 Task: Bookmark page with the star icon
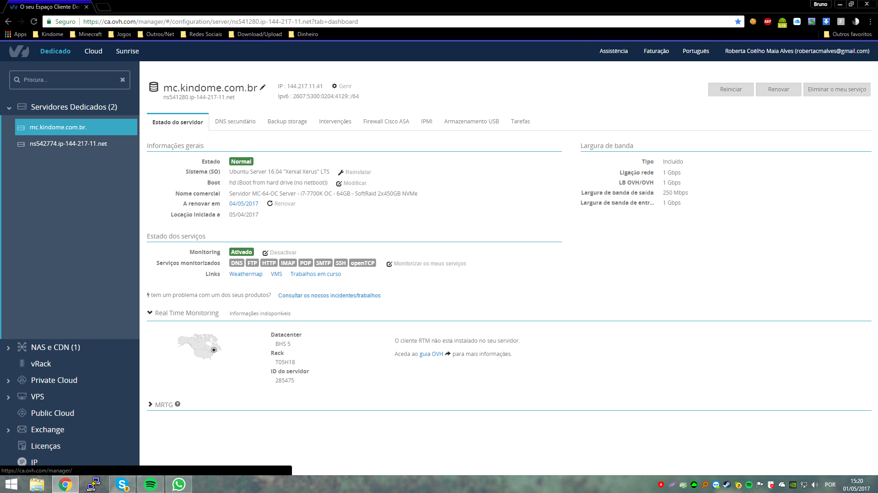pyautogui.click(x=738, y=21)
